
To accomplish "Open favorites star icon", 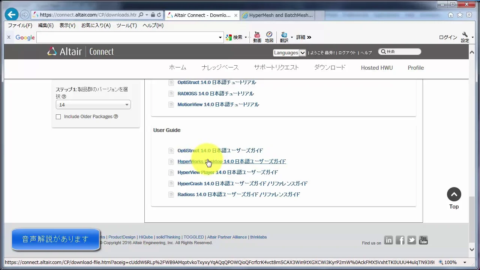I will pos(460,15).
